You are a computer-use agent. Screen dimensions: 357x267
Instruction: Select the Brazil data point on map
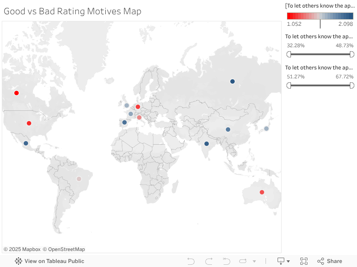tap(79, 179)
